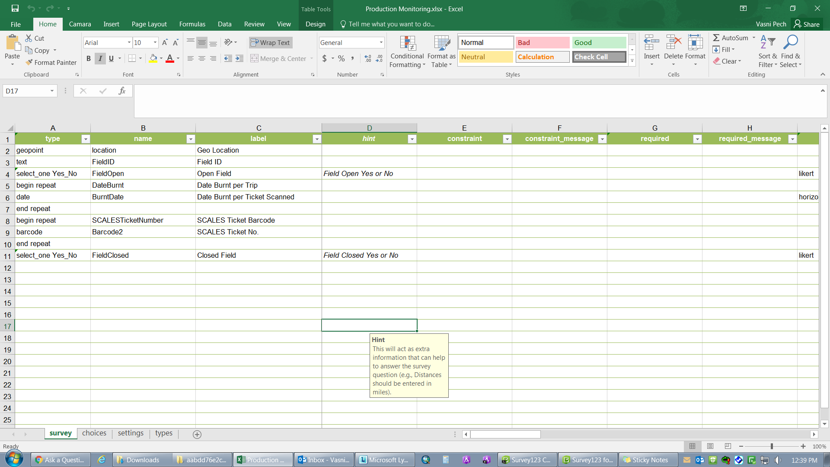The image size is (830, 467).
Task: Select the Bad cell style
Action: coord(542,42)
